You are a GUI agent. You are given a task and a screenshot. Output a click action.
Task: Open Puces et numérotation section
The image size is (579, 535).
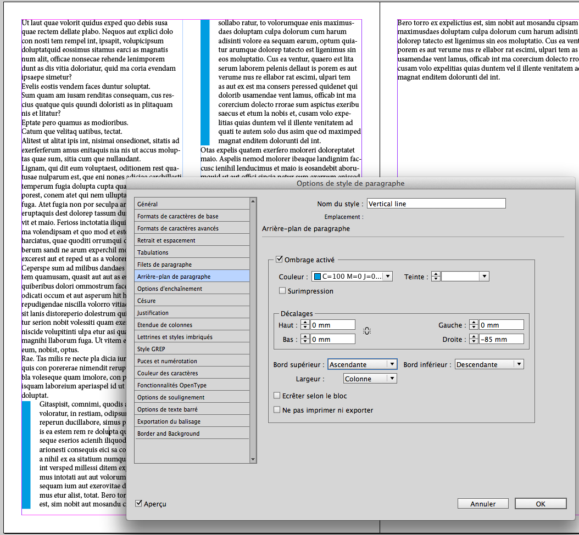[192, 361]
